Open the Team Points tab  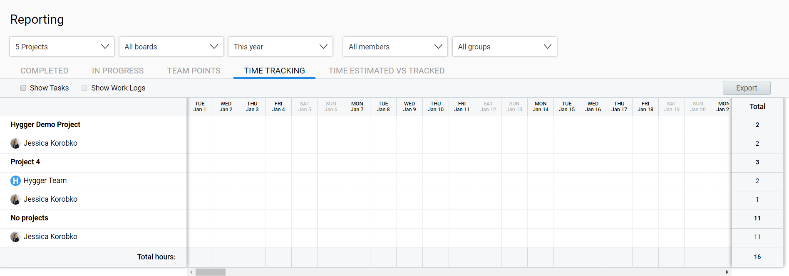click(194, 71)
